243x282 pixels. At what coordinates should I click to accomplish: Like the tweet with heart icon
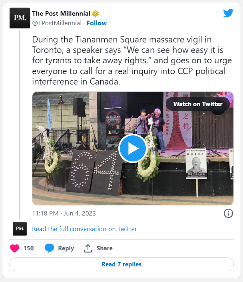coord(14,248)
